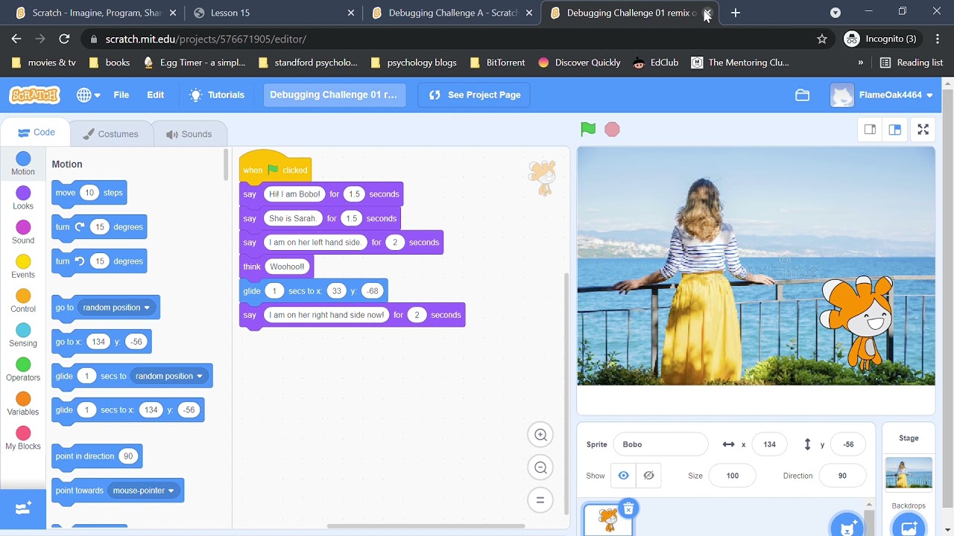This screenshot has height=536, width=954.
Task: Switch to small stage layout
Action: tap(870, 130)
